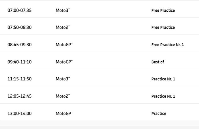Open Moto2 Practice Nr. 1 session
The width and height of the screenshot is (199, 129).
click(x=163, y=96)
